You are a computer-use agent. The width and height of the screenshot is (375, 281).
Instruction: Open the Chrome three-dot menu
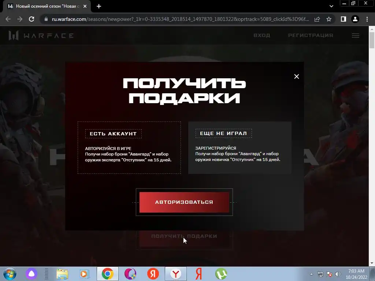[x=367, y=19]
